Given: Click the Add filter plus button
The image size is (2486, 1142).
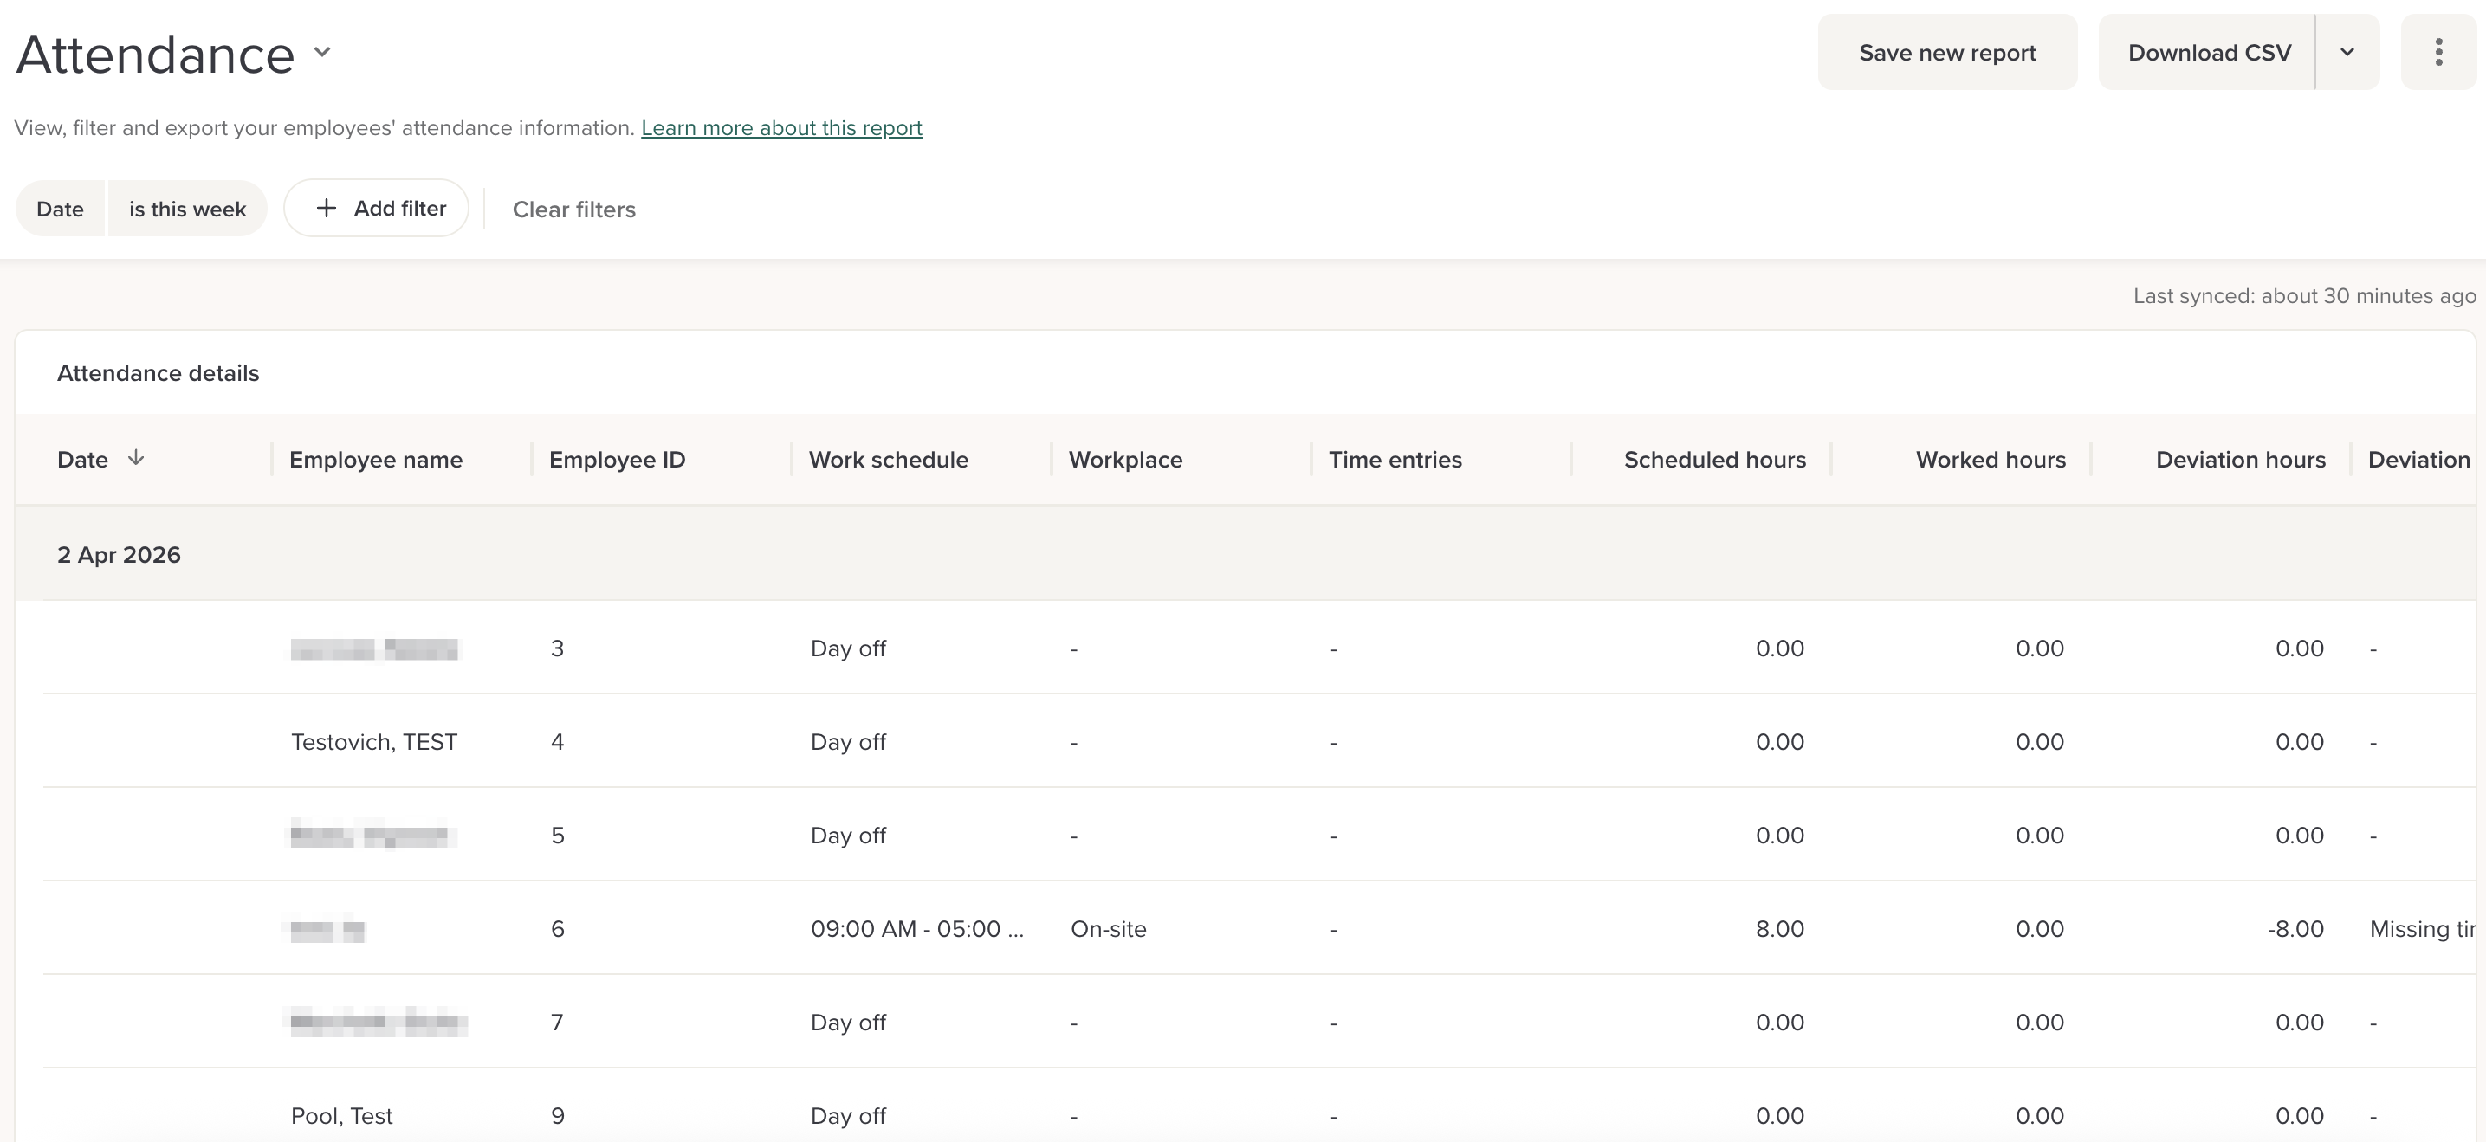Looking at the screenshot, I should [377, 209].
